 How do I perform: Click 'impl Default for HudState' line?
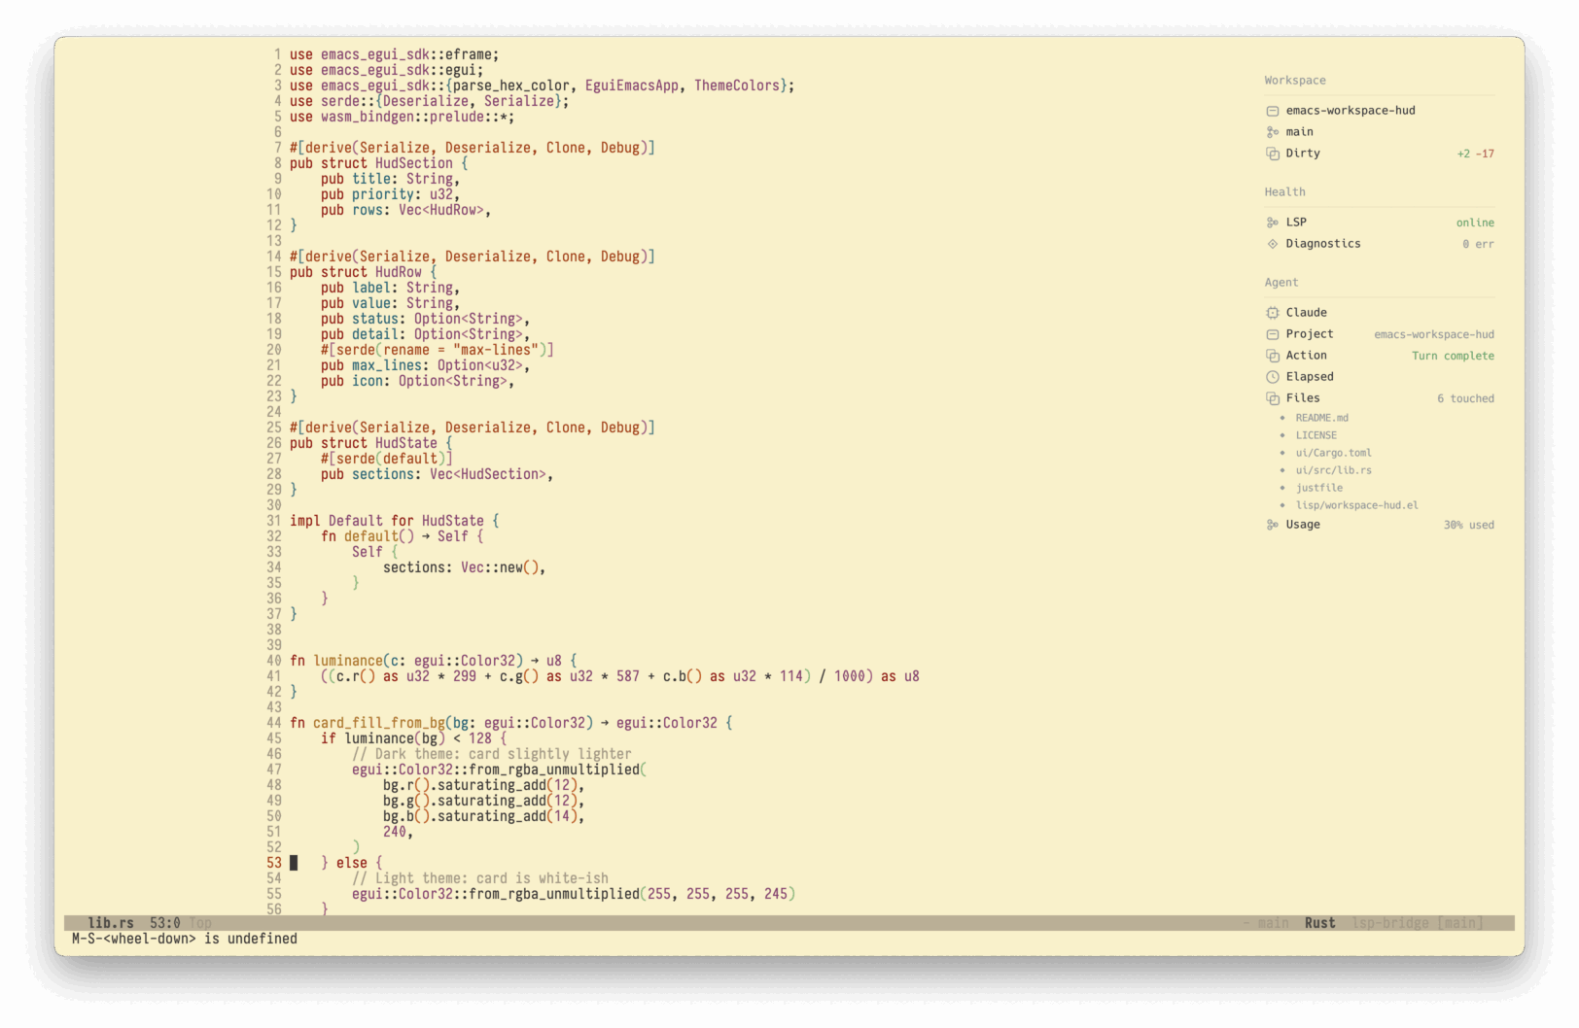coord(395,521)
